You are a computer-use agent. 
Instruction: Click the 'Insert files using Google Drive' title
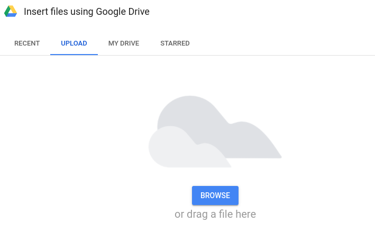87,12
